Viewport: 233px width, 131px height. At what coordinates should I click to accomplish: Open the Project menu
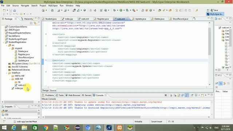tap(43, 6)
